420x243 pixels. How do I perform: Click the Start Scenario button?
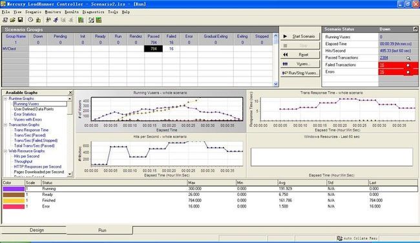(x=300, y=36)
